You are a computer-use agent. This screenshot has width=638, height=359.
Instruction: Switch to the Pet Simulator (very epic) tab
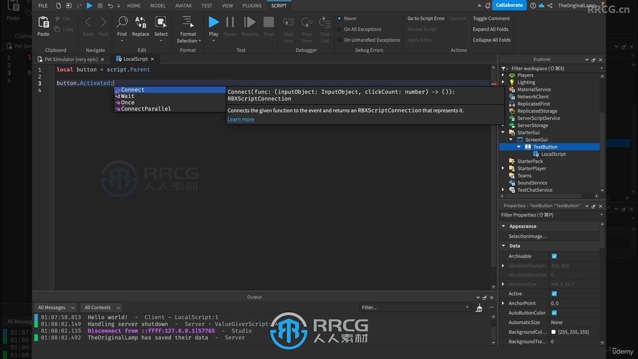pyautogui.click(x=71, y=59)
